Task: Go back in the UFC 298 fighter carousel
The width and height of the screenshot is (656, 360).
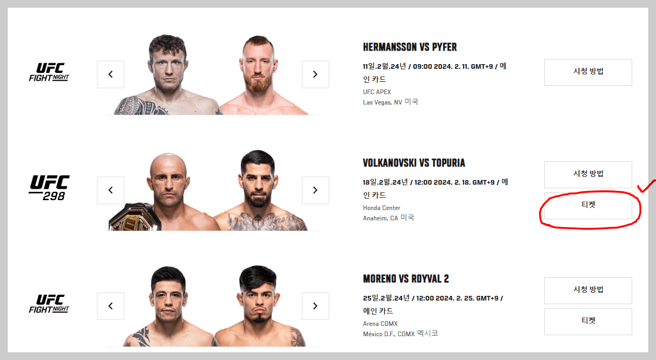Action: pyautogui.click(x=110, y=190)
